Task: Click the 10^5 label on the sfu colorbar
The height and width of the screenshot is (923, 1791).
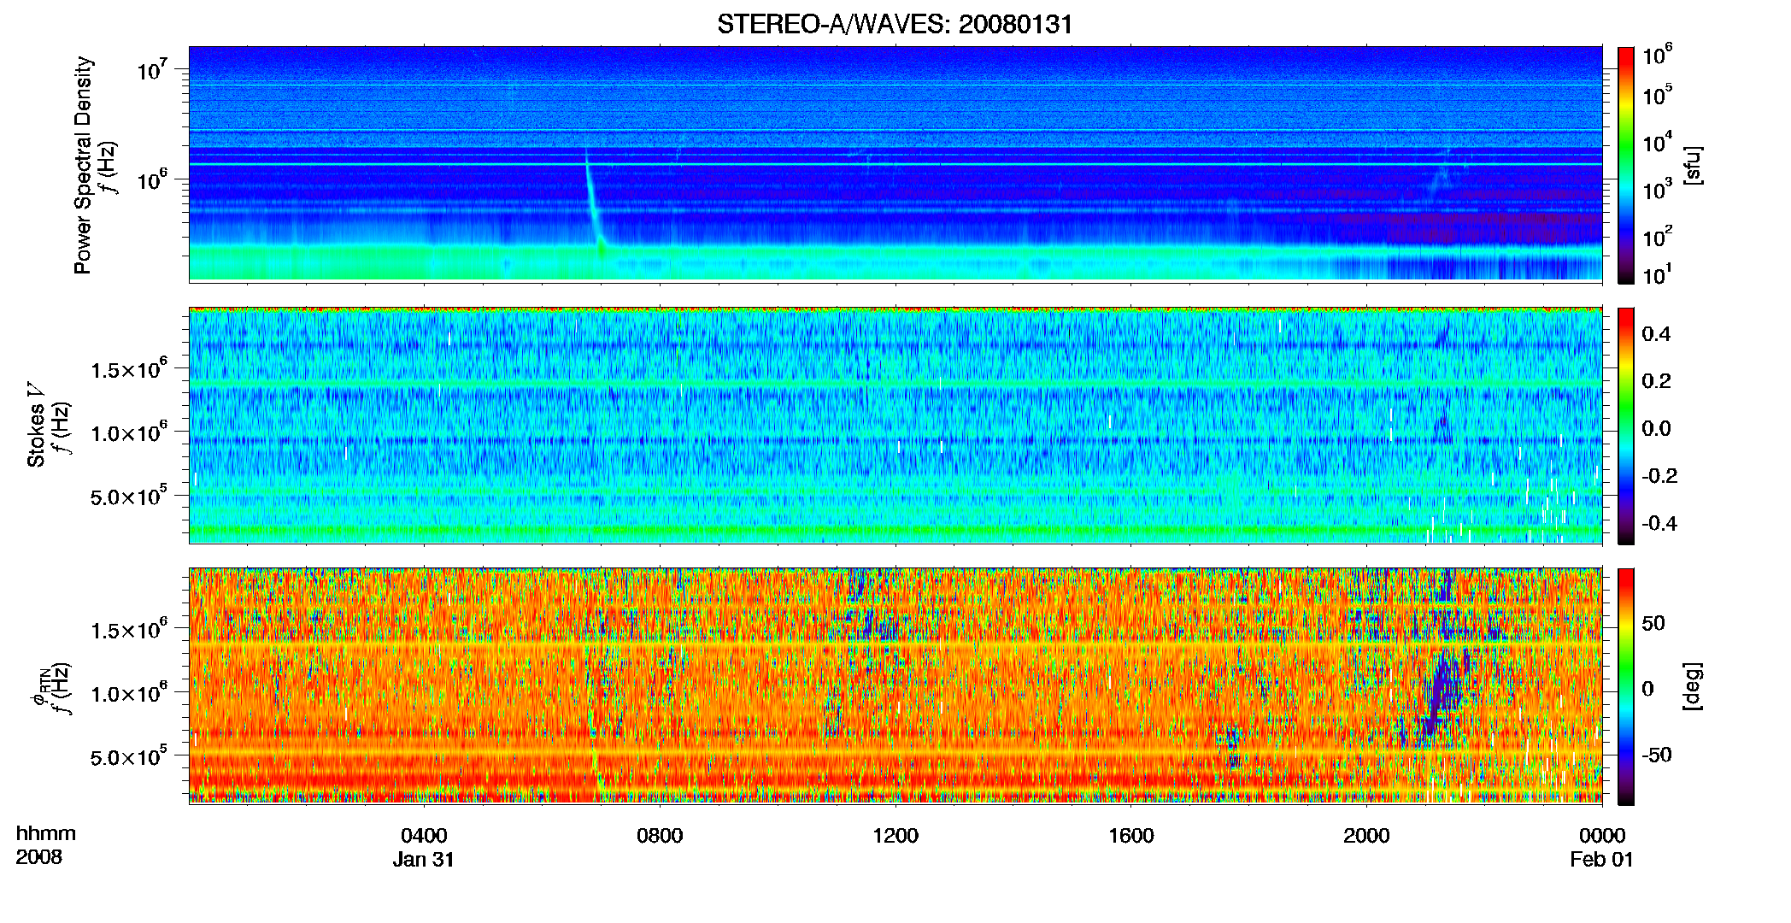Action: click(1658, 95)
